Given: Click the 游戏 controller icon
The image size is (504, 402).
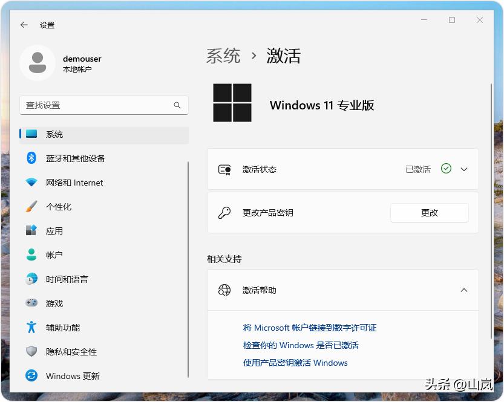Looking at the screenshot, I should click(31, 303).
